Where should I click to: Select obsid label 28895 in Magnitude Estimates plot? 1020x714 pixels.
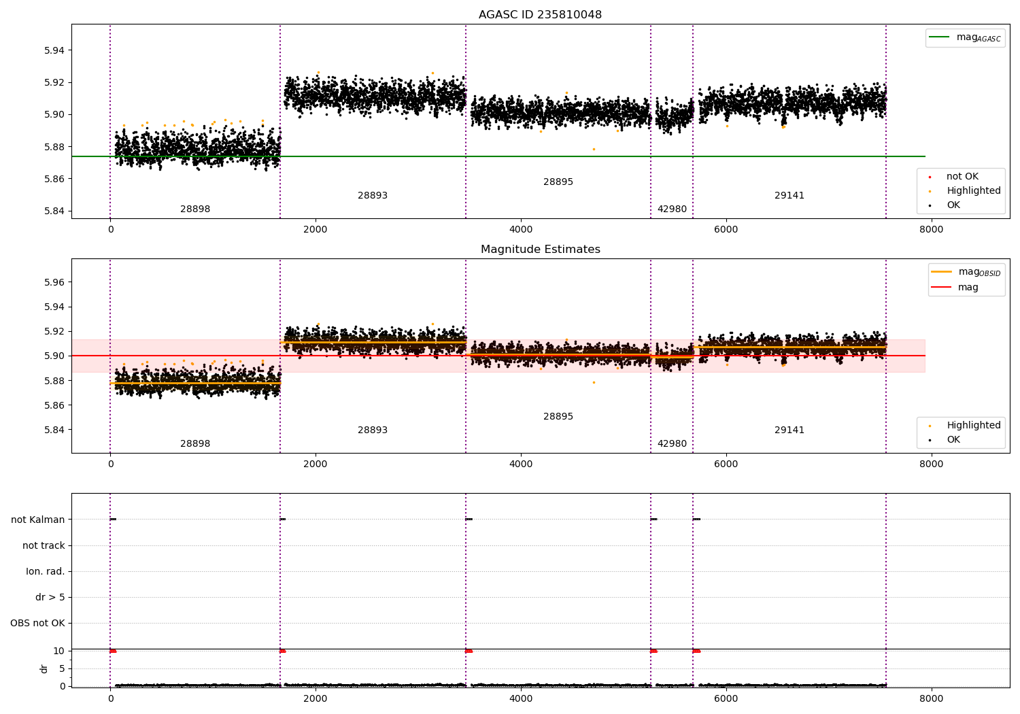pos(558,417)
